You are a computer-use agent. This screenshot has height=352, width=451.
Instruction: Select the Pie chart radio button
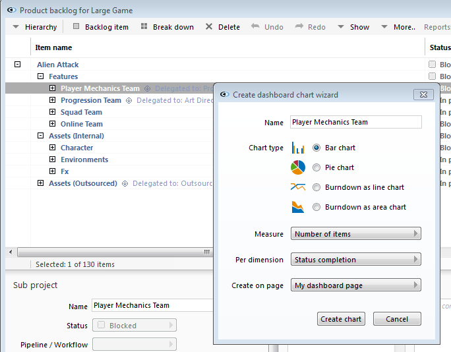point(317,167)
